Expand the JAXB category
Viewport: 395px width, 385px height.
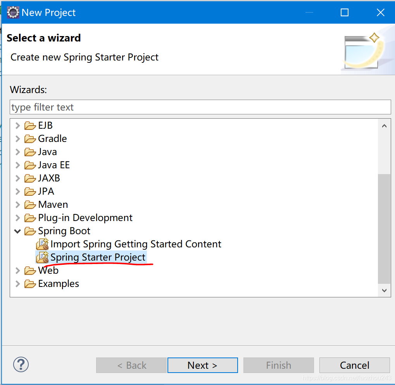pos(17,178)
